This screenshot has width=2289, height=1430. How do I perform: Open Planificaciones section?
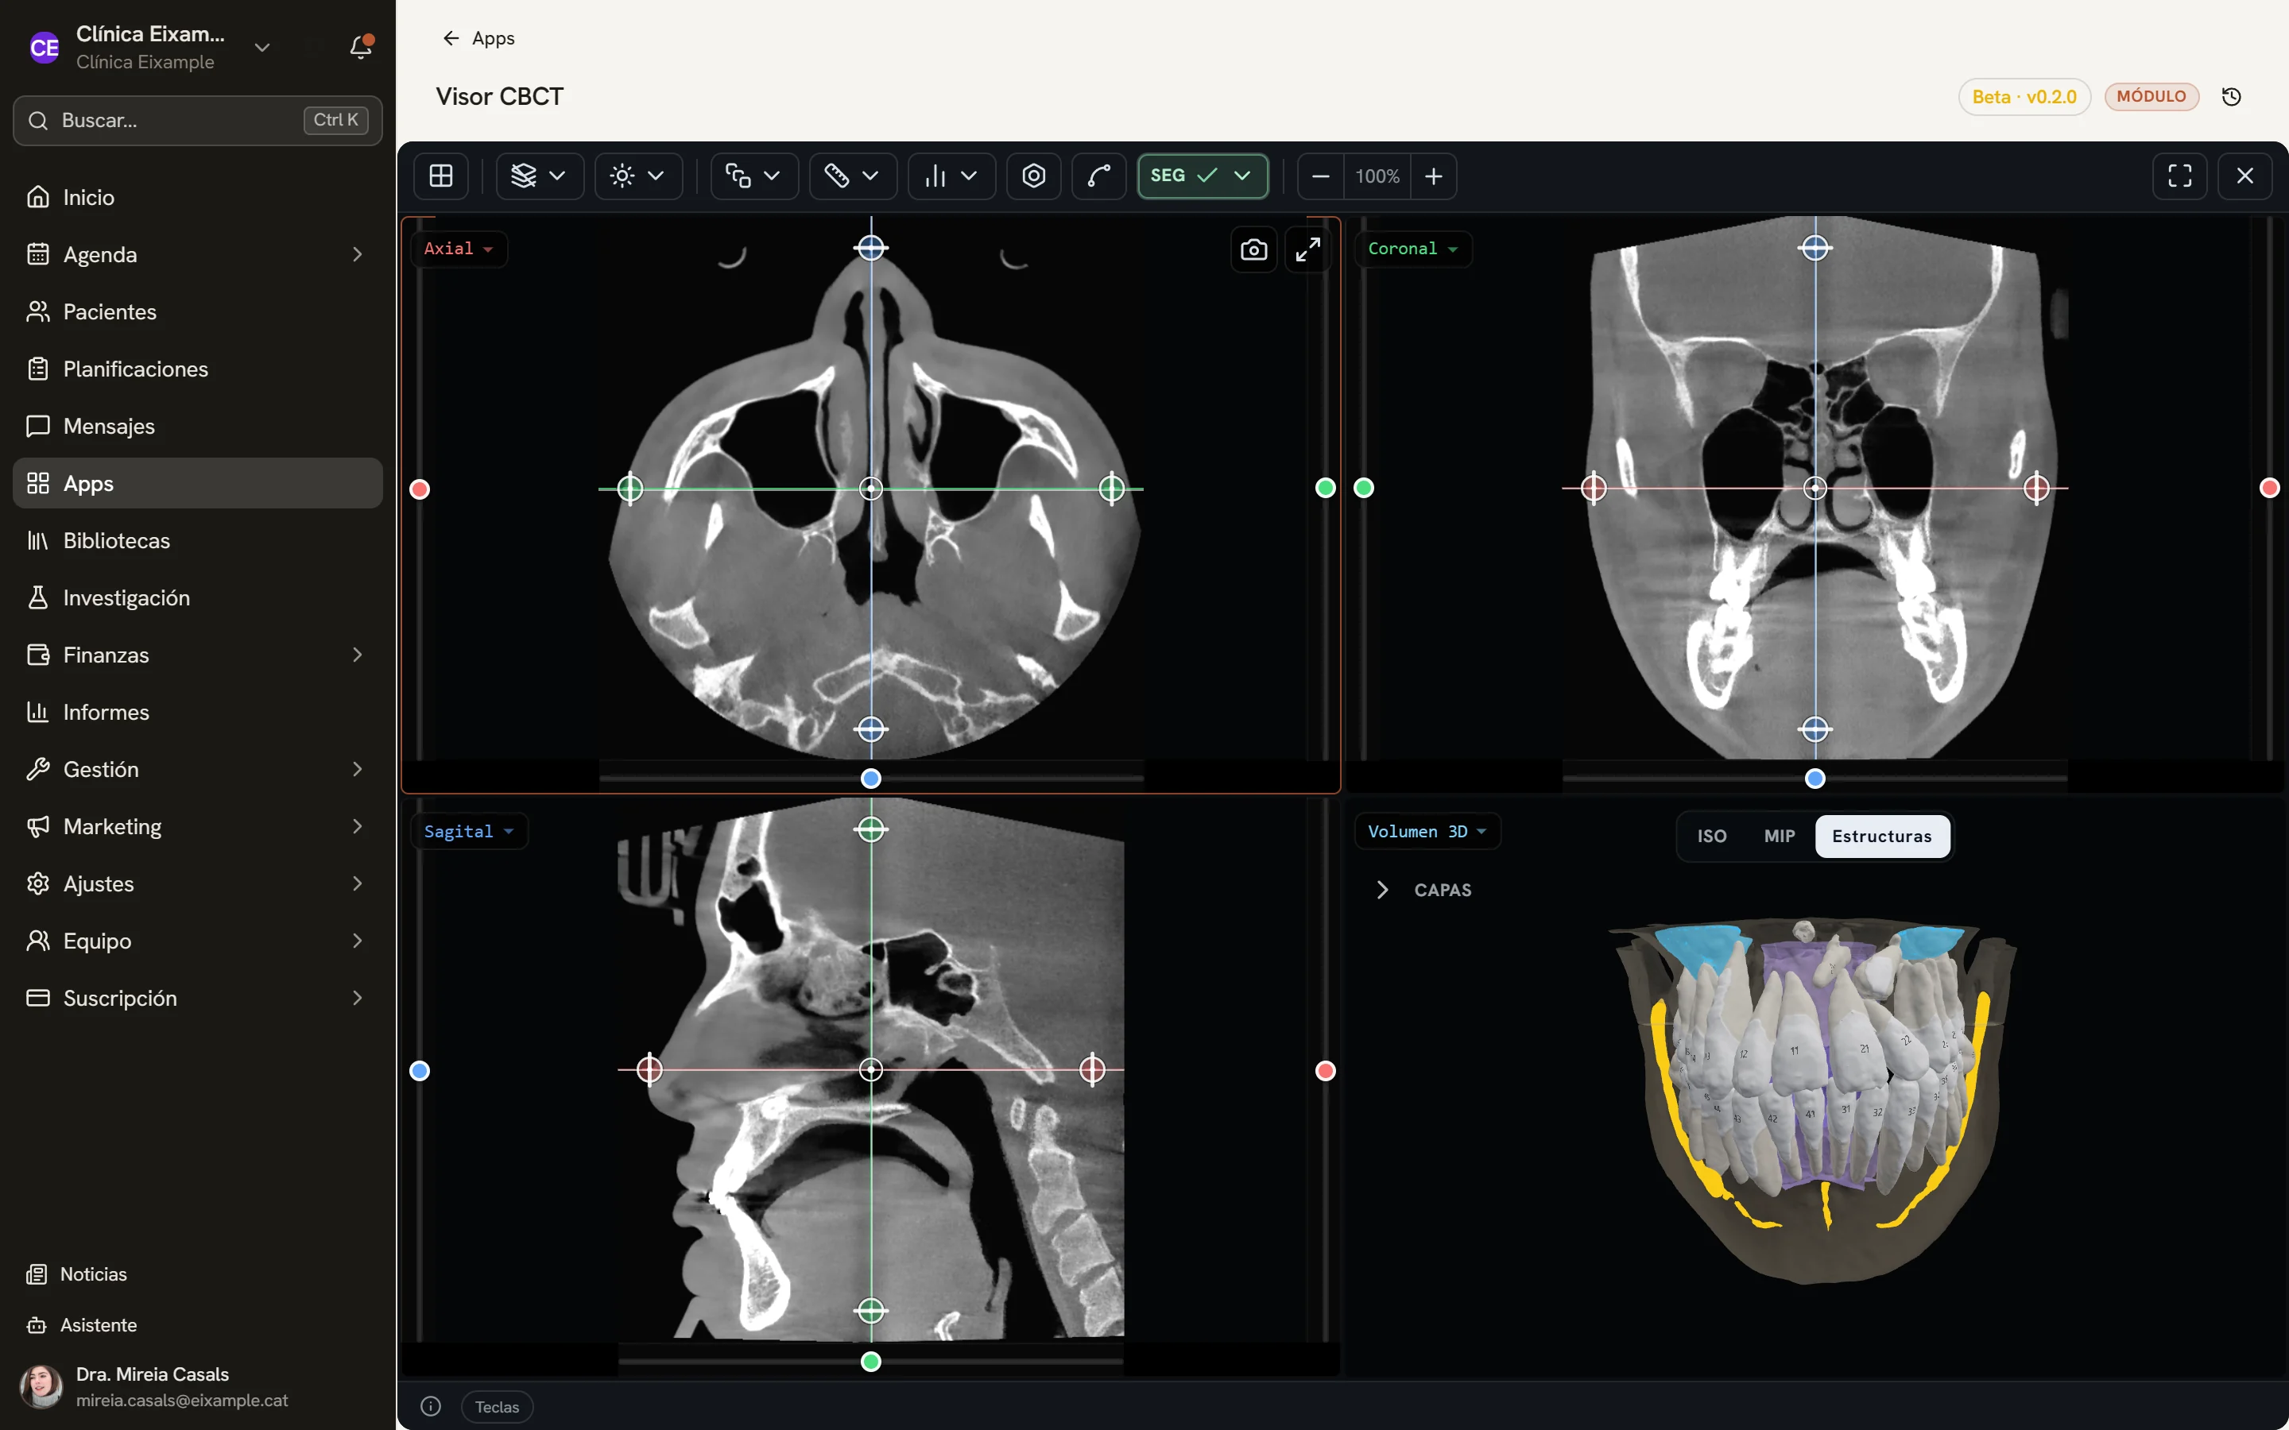[198, 369]
